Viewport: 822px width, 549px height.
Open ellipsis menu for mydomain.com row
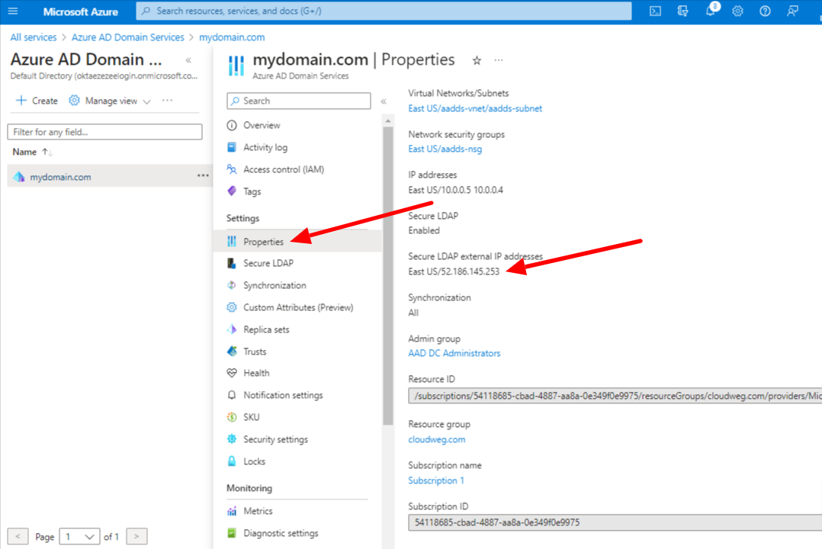point(203,176)
